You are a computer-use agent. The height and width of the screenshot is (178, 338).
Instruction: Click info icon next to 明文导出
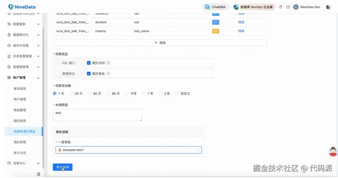tap(108, 74)
